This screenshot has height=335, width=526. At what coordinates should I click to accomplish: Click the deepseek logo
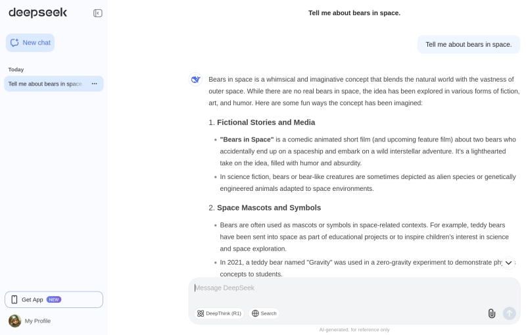pos(37,13)
